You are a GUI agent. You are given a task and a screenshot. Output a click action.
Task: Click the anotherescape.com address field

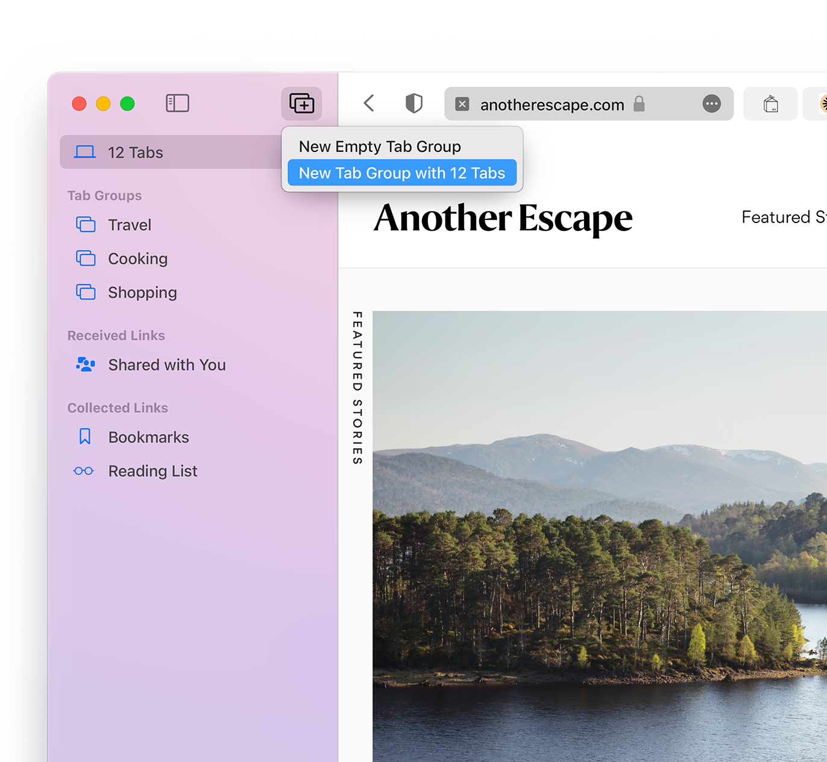click(x=552, y=105)
